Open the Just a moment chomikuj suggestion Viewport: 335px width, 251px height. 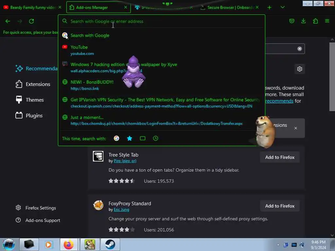[x=162, y=120]
